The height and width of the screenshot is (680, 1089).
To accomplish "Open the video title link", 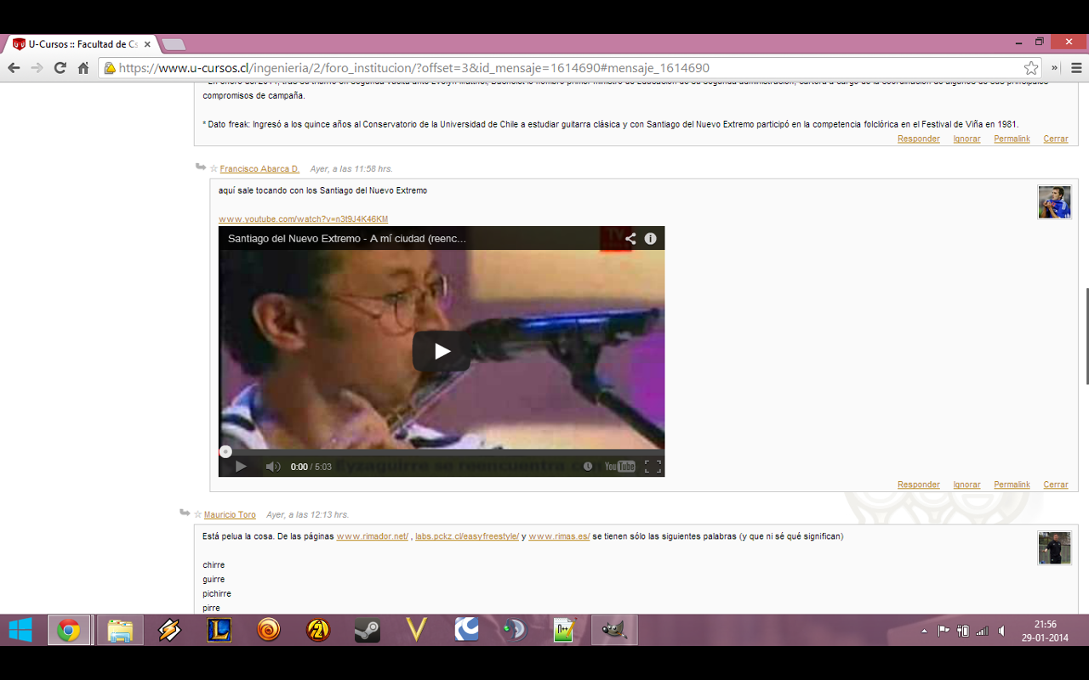I will (347, 239).
